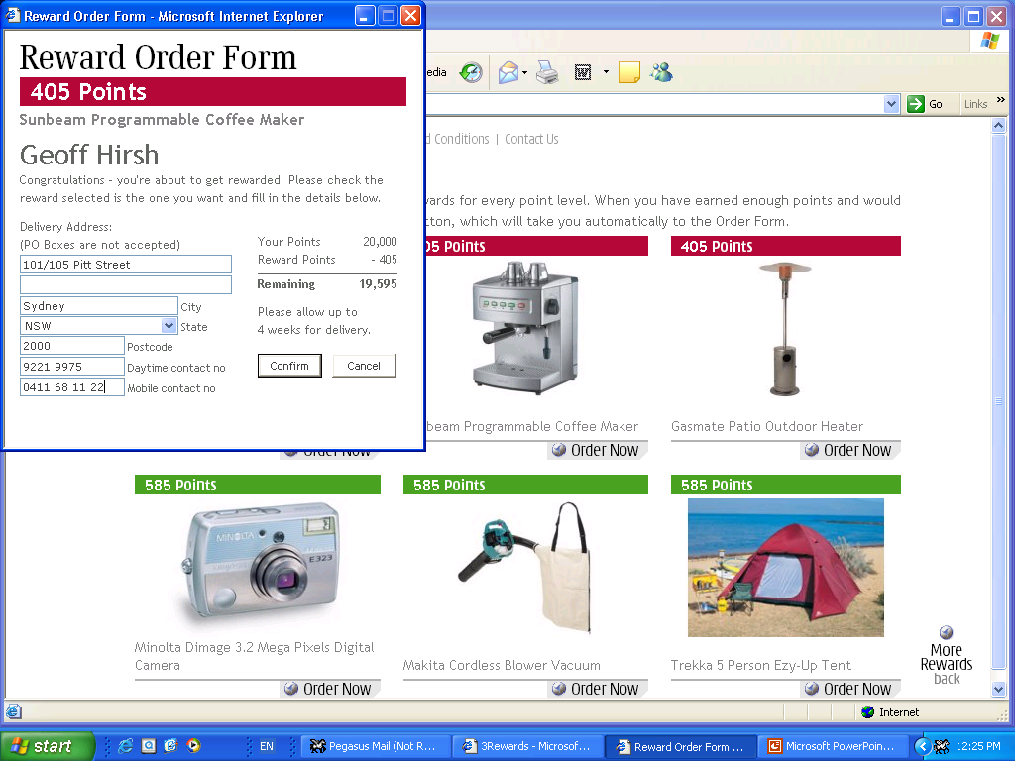Switch to Reward Order Form in taskbar
The height and width of the screenshot is (761, 1015).
(x=680, y=746)
